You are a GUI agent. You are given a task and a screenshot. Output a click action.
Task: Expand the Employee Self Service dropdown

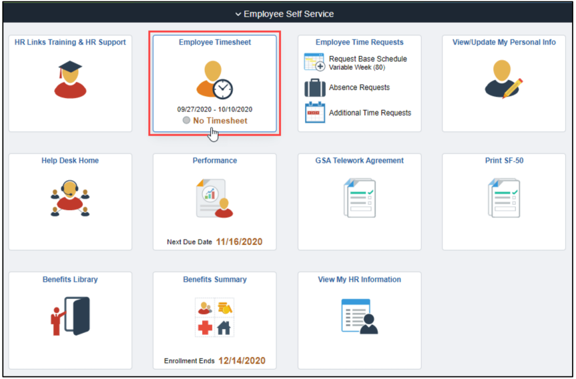tap(288, 13)
